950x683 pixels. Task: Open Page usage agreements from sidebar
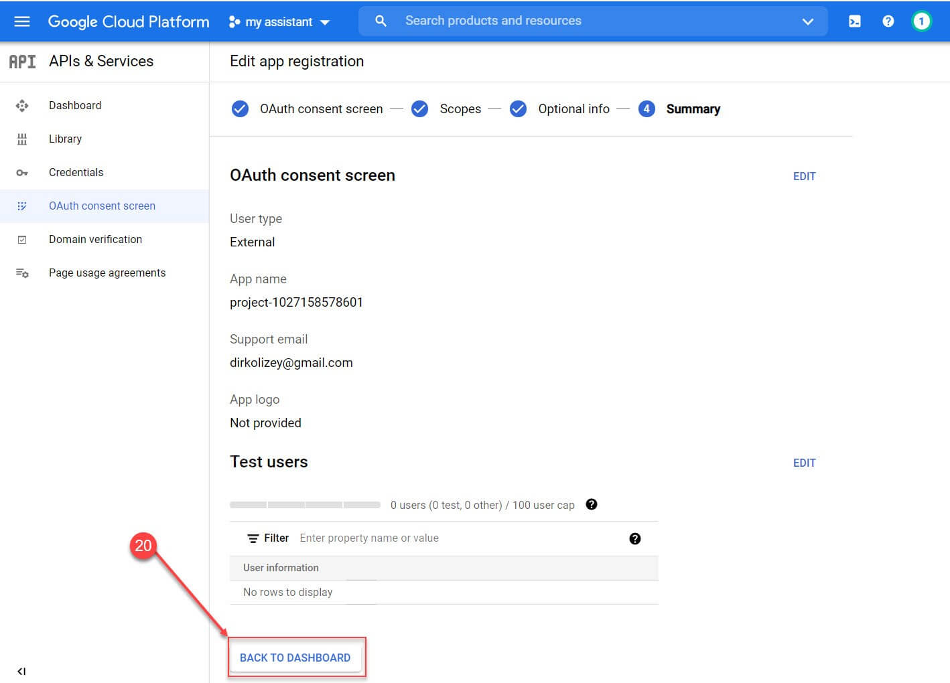point(107,273)
